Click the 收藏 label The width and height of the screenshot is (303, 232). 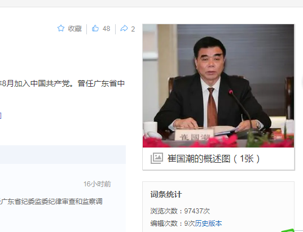75,29
